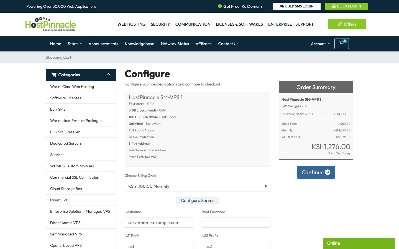The width and height of the screenshot is (399, 249).
Task: Open the shopping cart icon in navbar
Action: click(341, 44)
